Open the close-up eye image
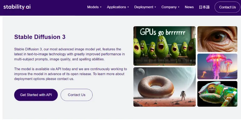 [x=217, y=39]
